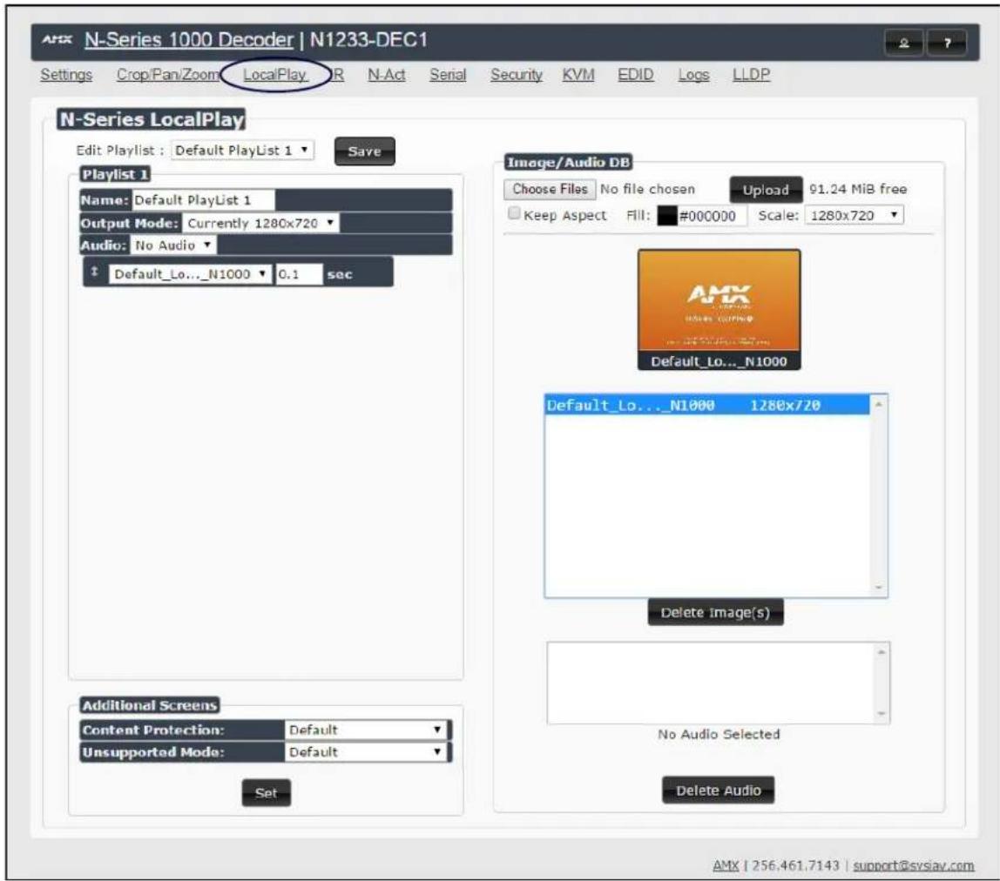Click the image list scrollbar up arrow

coord(878,404)
